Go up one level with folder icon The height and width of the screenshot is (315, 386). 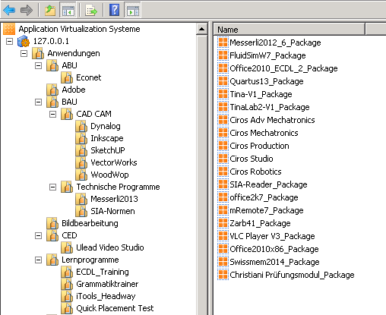[x=50, y=11]
